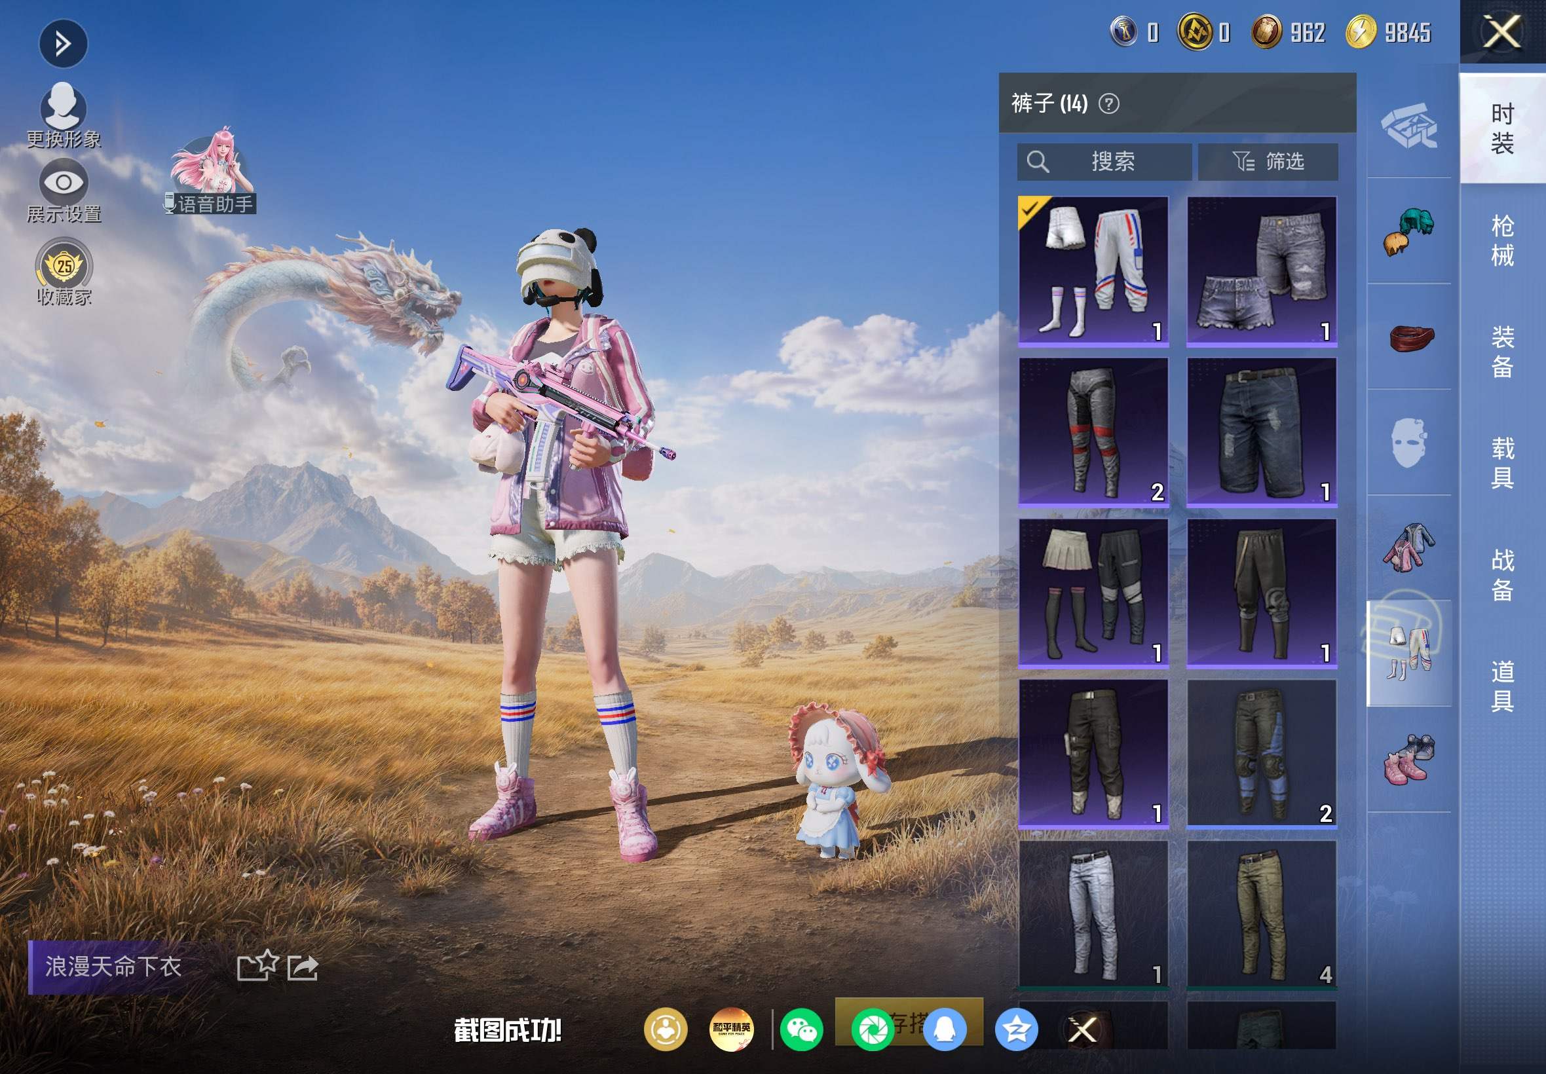
Task: Share screenshot to the 和平精英 icon
Action: pos(732,1029)
